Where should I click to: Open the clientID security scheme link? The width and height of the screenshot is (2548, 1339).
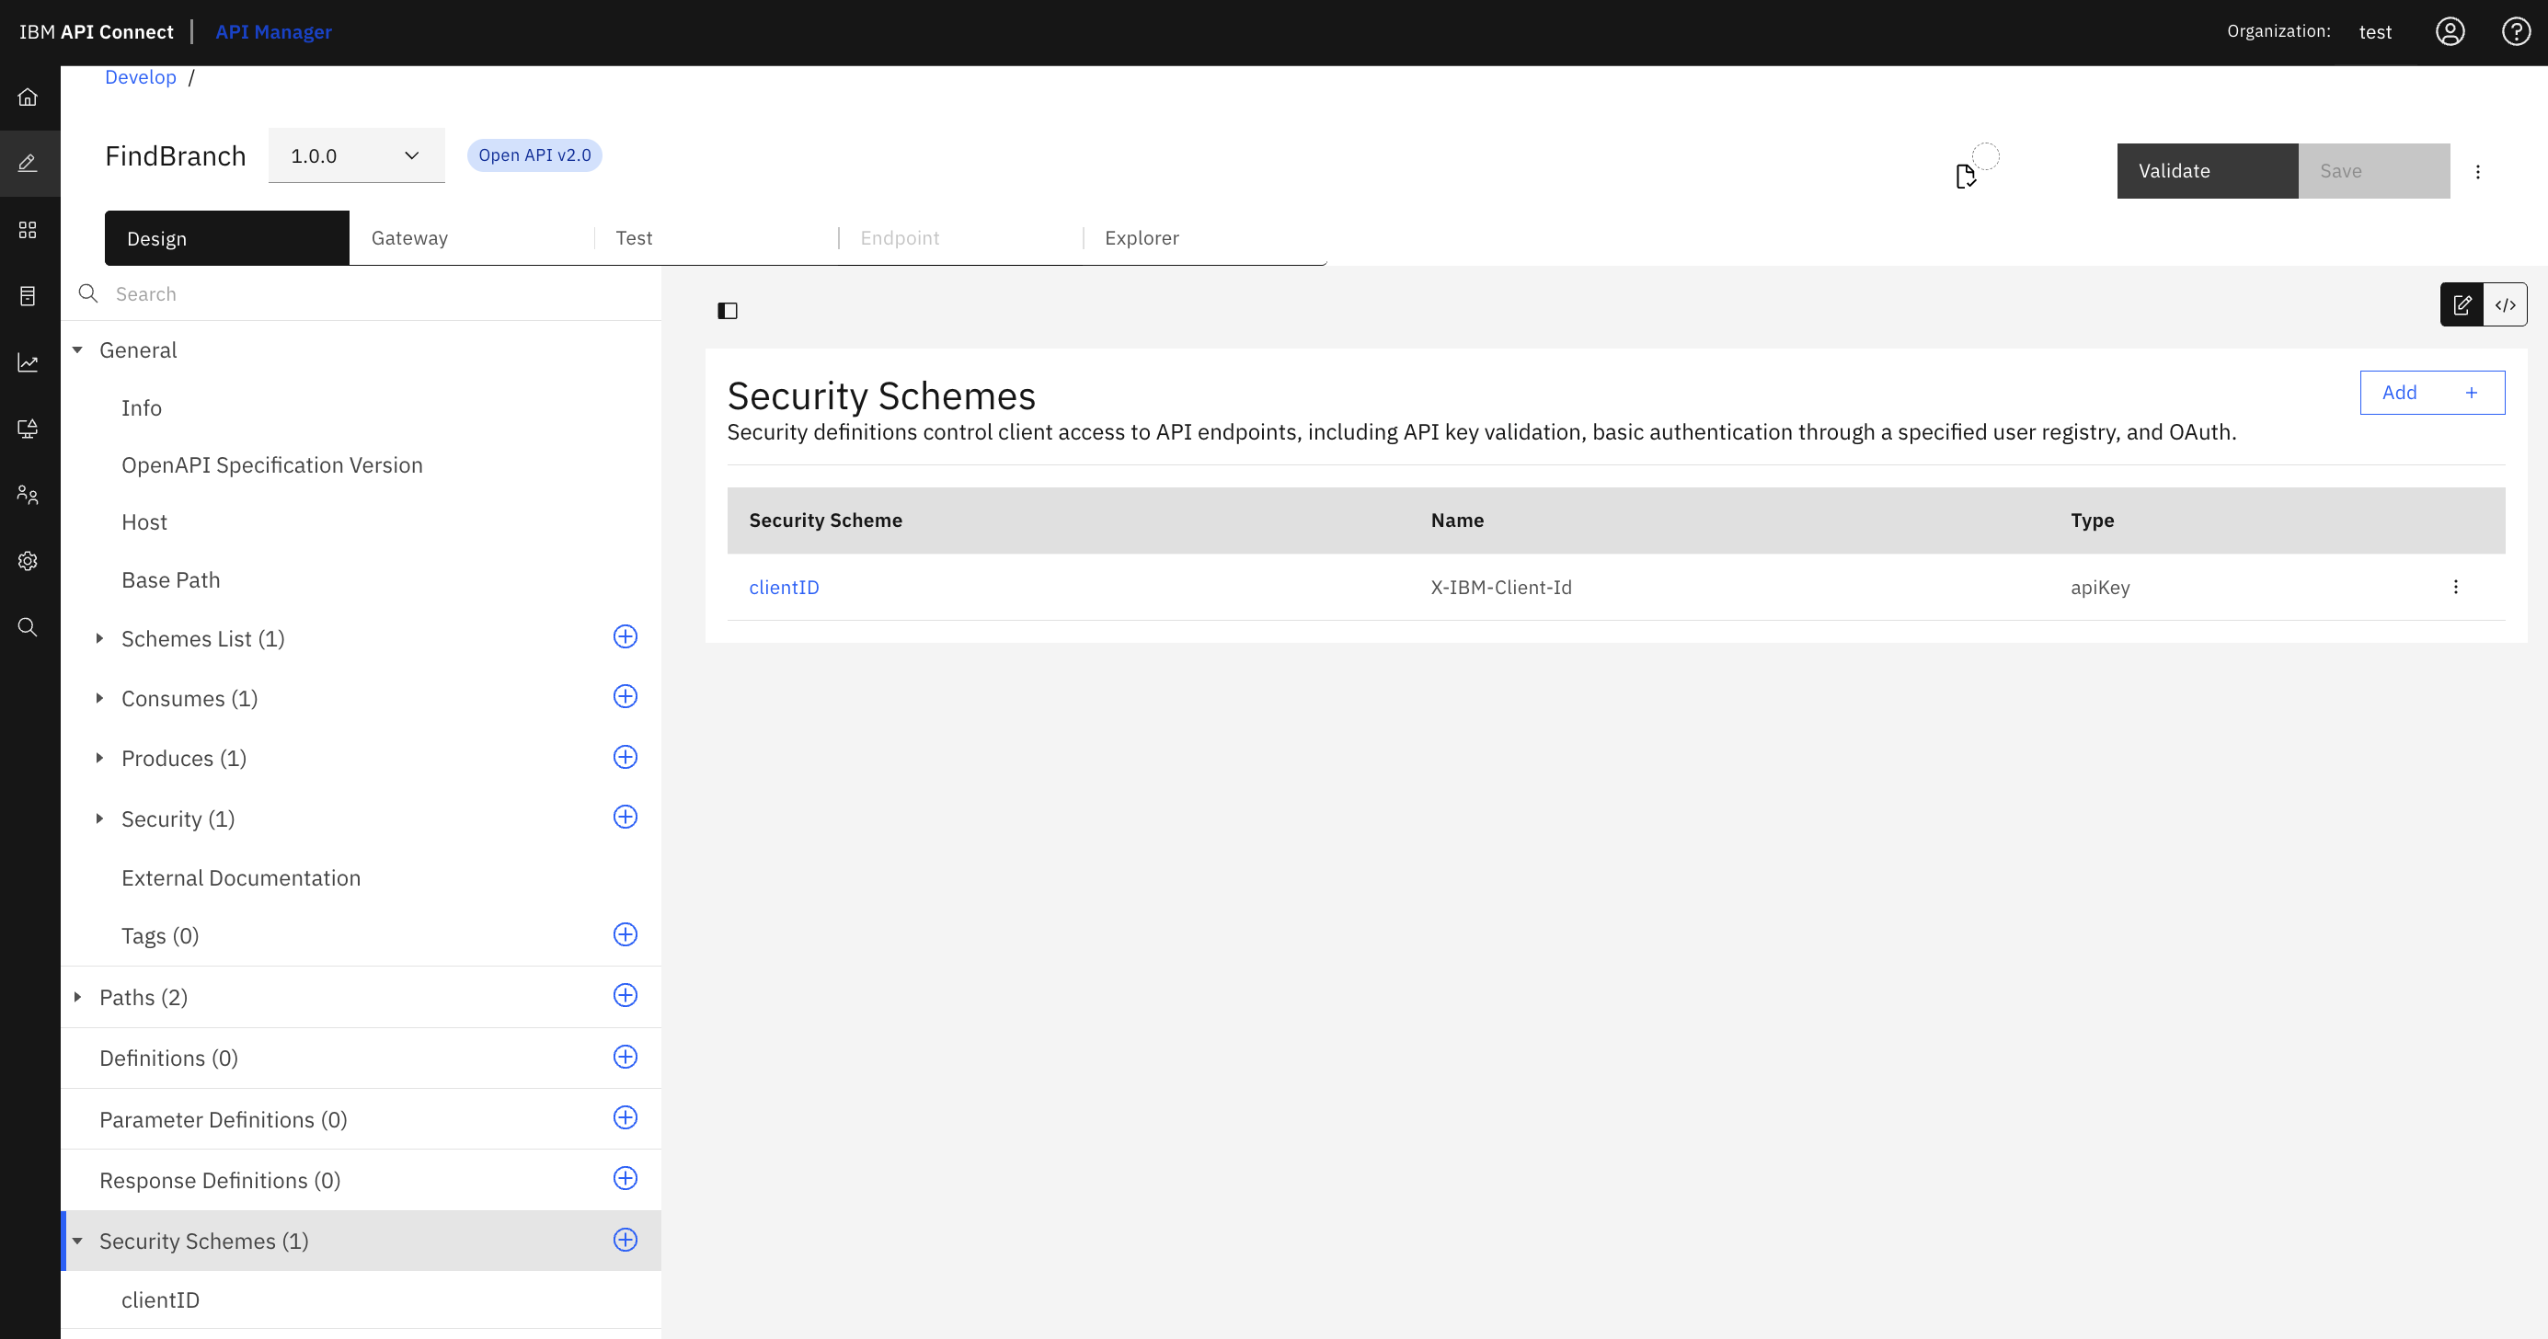pyautogui.click(x=784, y=588)
